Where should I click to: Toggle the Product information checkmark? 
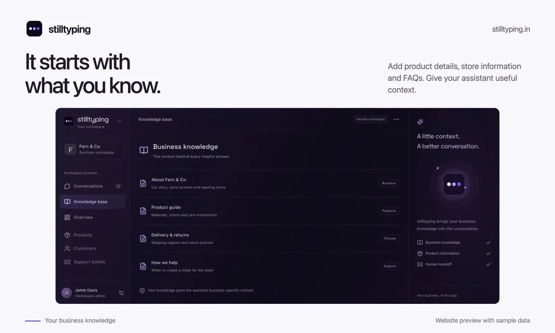[488, 254]
